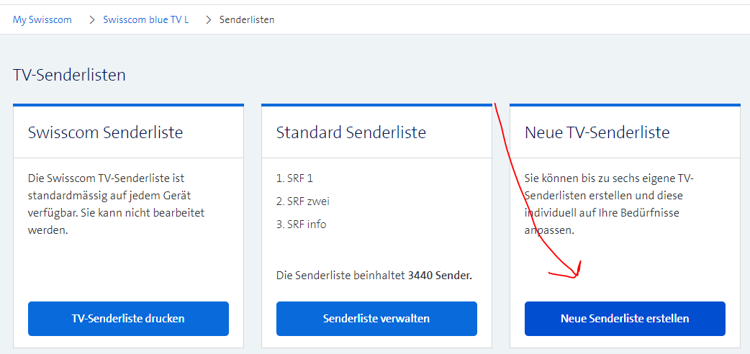Click the red hand-drawn arrow head
The width and height of the screenshot is (750, 354).
(574, 273)
